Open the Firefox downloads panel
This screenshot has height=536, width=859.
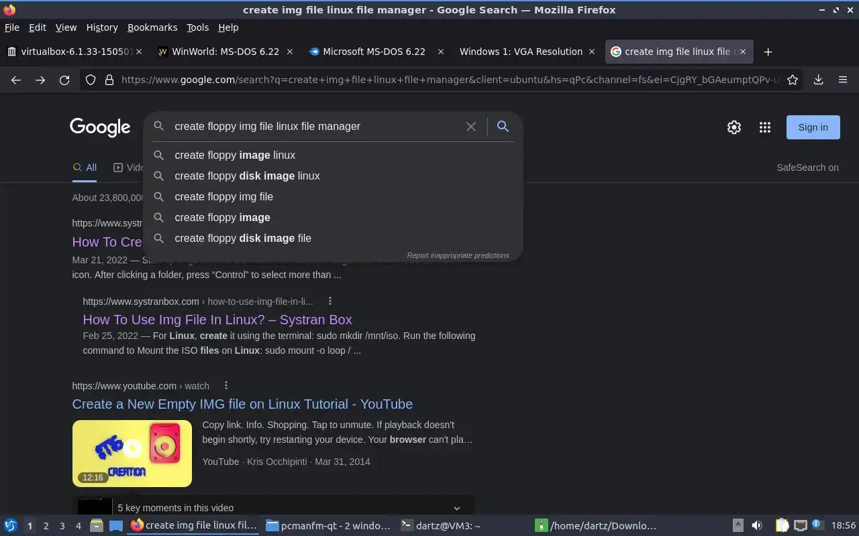(x=819, y=80)
